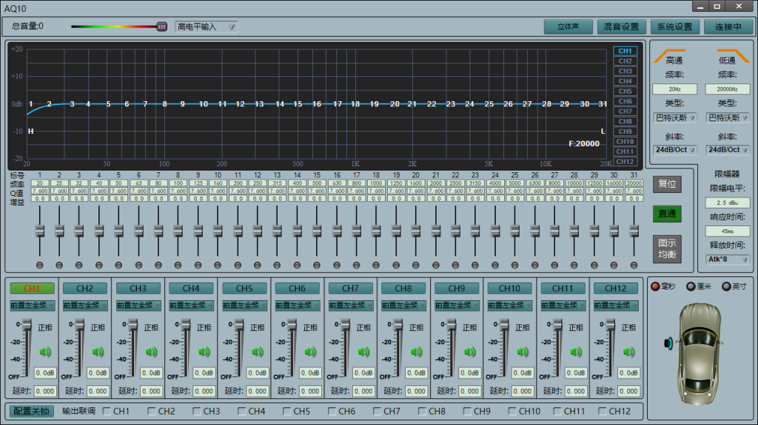The image size is (758, 425).
Task: Mute CH9 output with the speaker icon
Action: [x=469, y=352]
